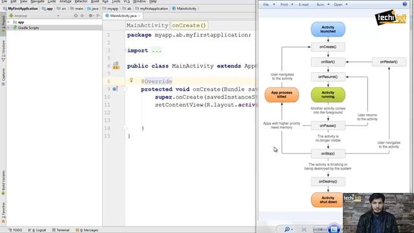
Task: Toggle the Favorites side tool window tab
Action: (3, 213)
